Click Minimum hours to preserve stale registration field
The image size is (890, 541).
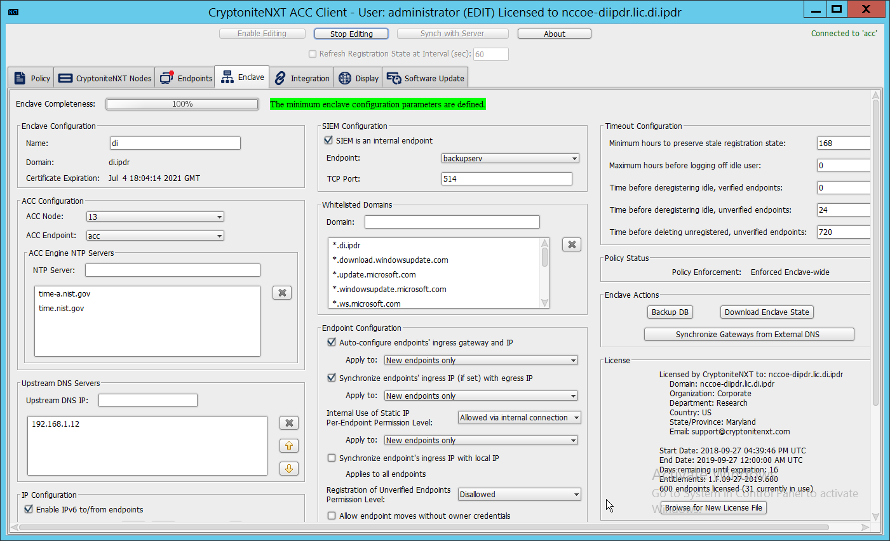pos(844,143)
